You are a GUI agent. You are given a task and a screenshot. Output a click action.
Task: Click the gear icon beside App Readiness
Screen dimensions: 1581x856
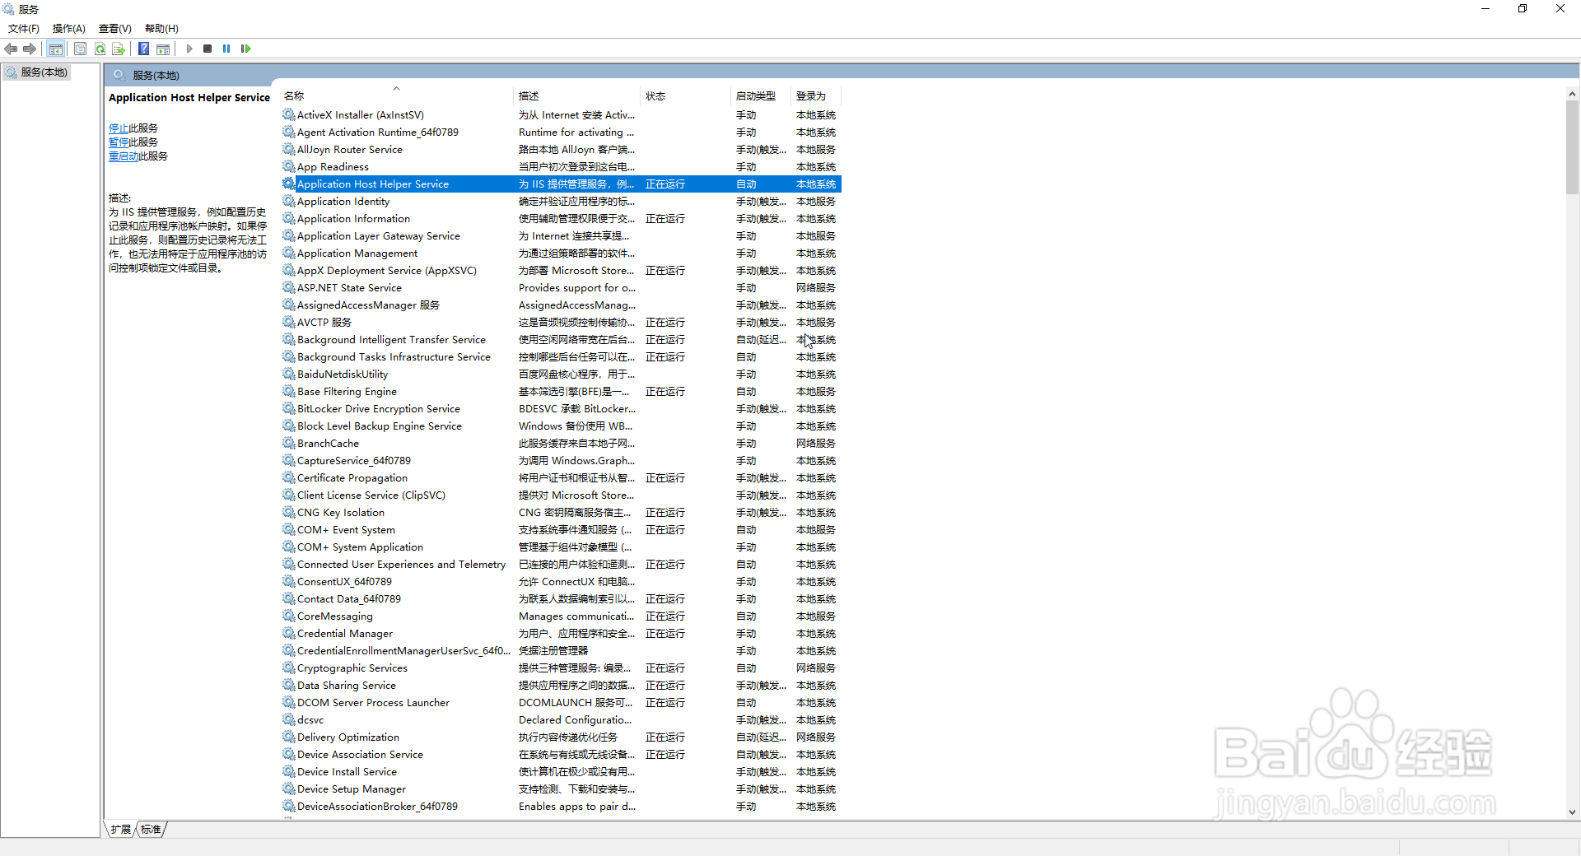pyautogui.click(x=289, y=167)
